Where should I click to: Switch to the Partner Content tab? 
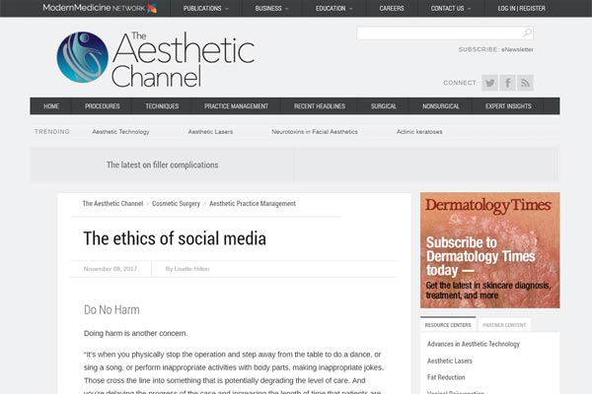tap(504, 325)
